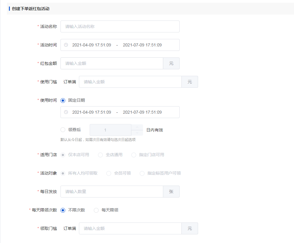
Task: Set 活动时间 end date 2021-07-09 17:51:09
Action: [142, 45]
